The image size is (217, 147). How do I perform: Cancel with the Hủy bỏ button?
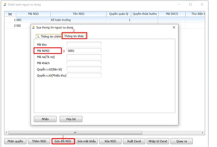(71, 119)
